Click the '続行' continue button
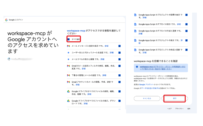 pyautogui.click(x=175, y=99)
